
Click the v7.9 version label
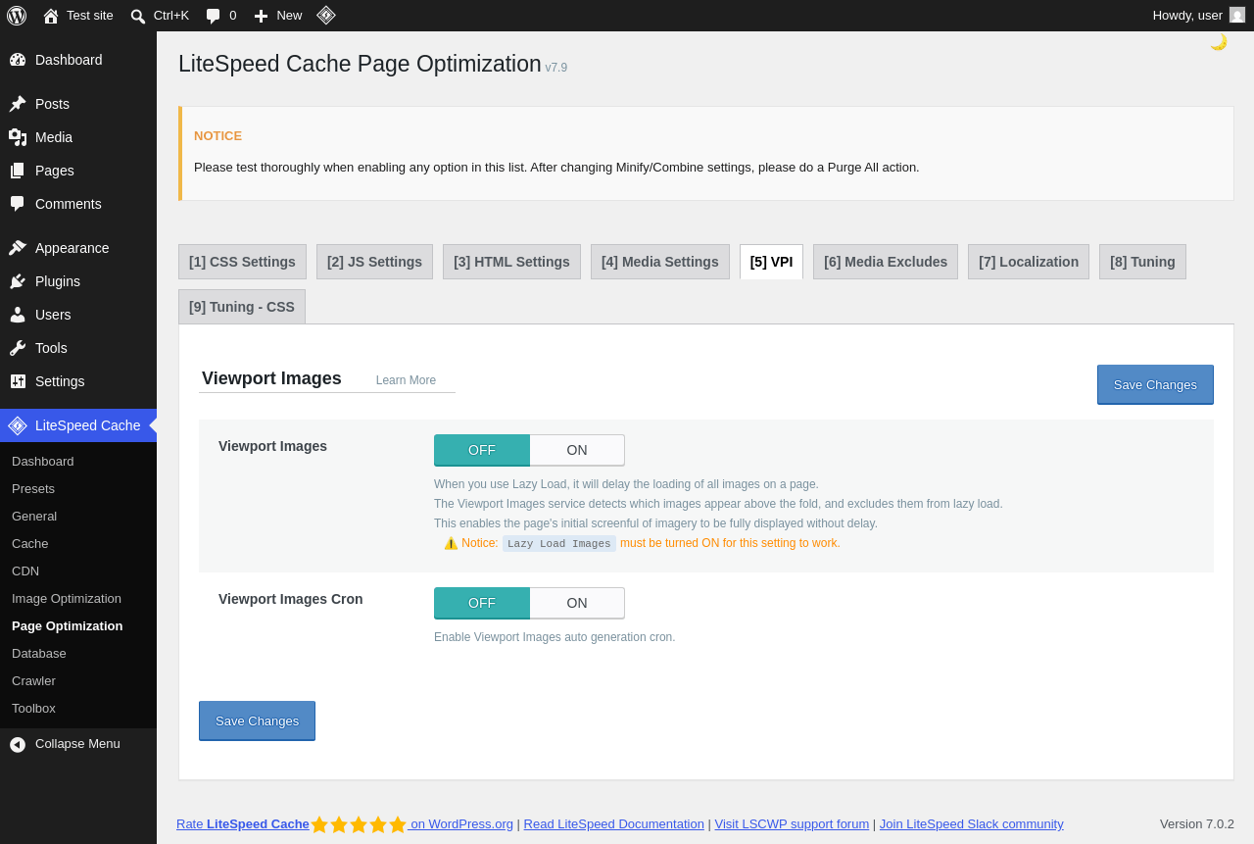click(x=556, y=68)
